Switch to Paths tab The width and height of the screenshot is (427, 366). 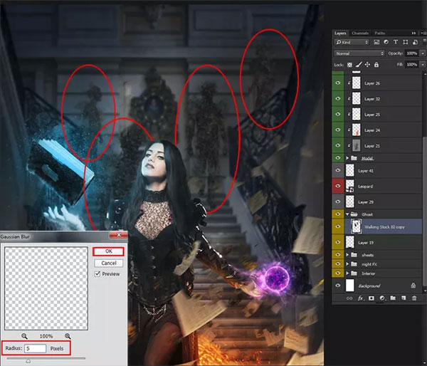point(379,33)
